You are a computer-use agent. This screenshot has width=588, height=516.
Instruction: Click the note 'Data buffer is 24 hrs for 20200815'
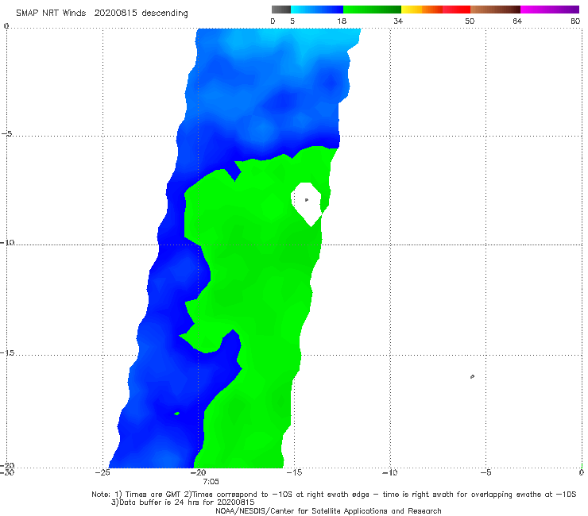[x=183, y=503]
